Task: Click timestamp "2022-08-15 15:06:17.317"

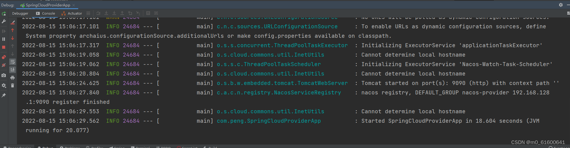Action: click(x=60, y=45)
